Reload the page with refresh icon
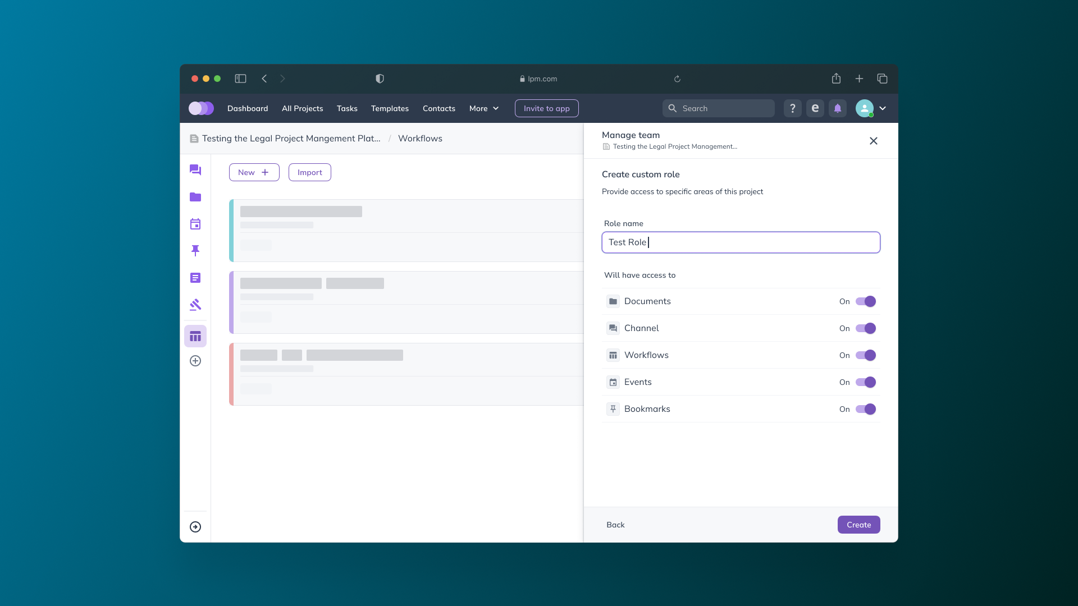 [x=677, y=79]
